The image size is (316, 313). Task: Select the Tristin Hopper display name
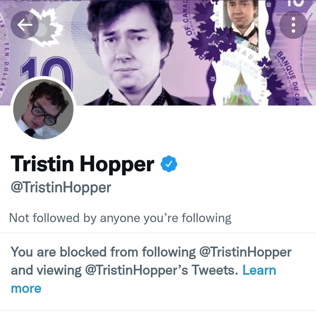point(82,164)
